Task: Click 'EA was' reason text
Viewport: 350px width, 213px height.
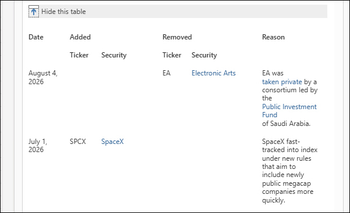Action: pyautogui.click(x=273, y=73)
